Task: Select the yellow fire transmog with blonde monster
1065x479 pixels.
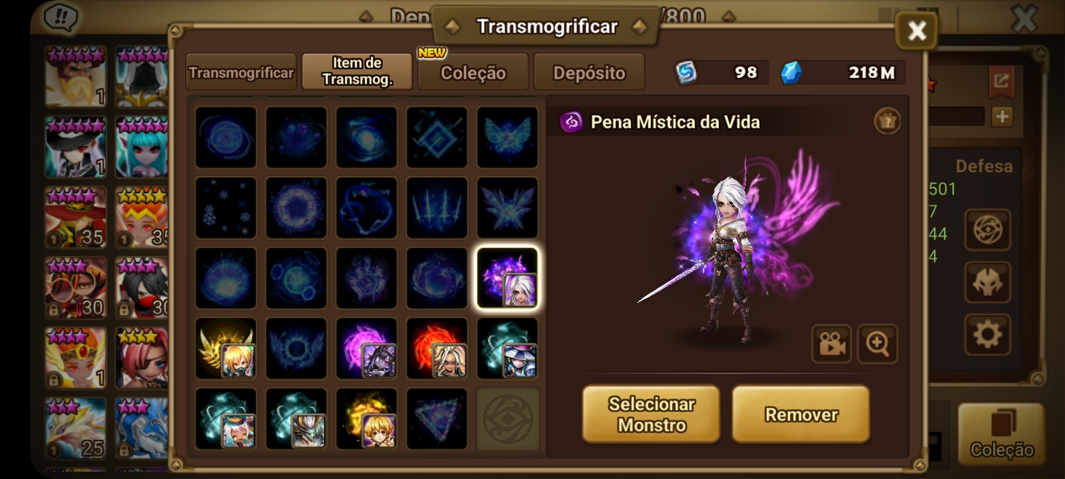Action: [x=366, y=419]
